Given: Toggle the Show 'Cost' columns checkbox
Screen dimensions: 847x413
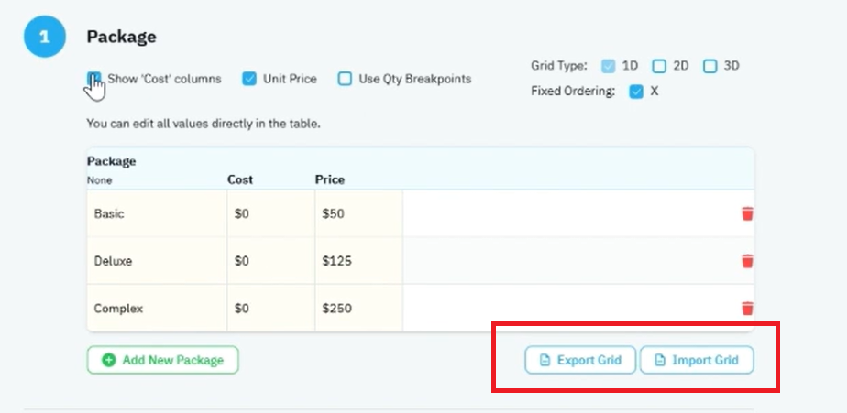Looking at the screenshot, I should 94,79.
